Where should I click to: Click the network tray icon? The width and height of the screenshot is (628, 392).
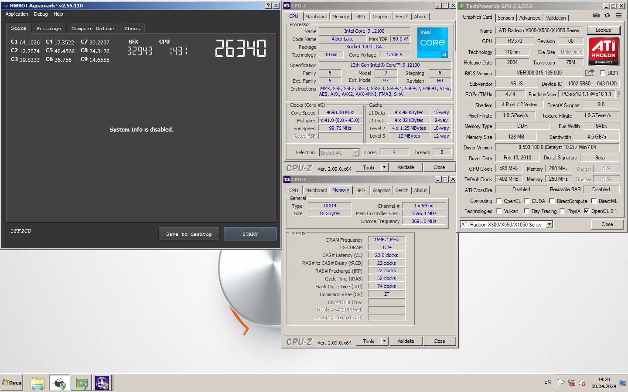point(572,383)
